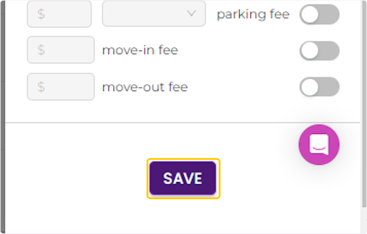Click the dropdown chevron arrow

pos(191,14)
